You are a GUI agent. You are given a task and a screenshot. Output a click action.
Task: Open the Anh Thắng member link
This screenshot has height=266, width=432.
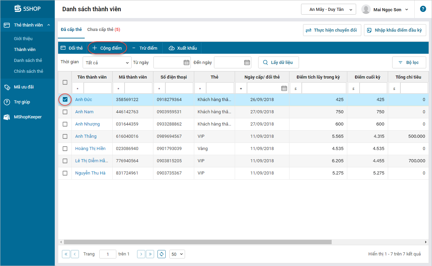point(86,136)
